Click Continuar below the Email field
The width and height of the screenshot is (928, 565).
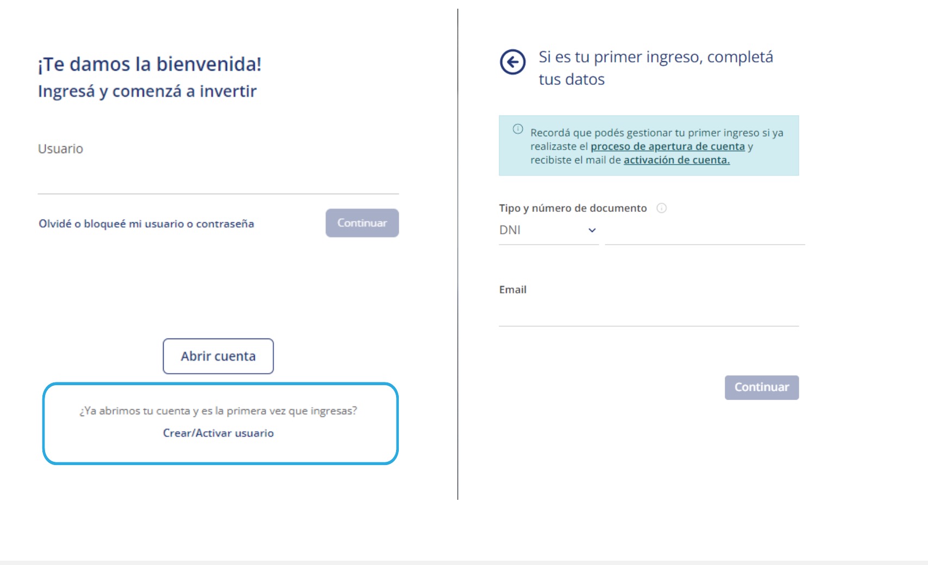(761, 387)
